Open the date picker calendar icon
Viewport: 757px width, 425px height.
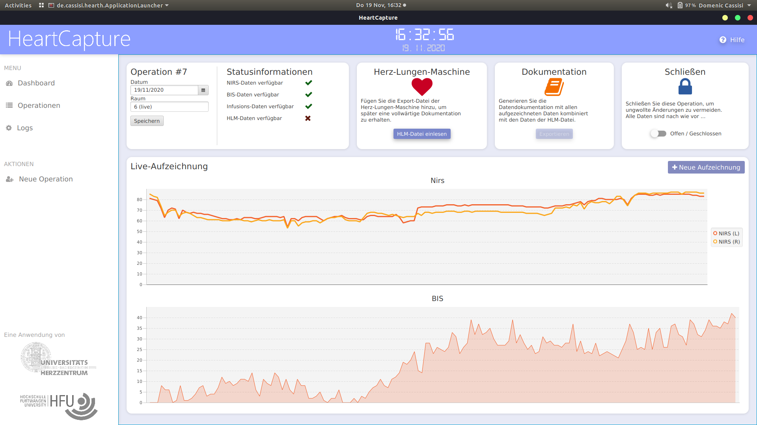click(x=203, y=90)
